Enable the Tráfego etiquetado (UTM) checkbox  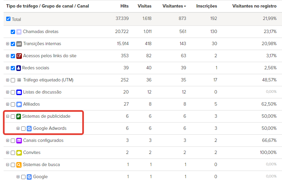(x=13, y=80)
